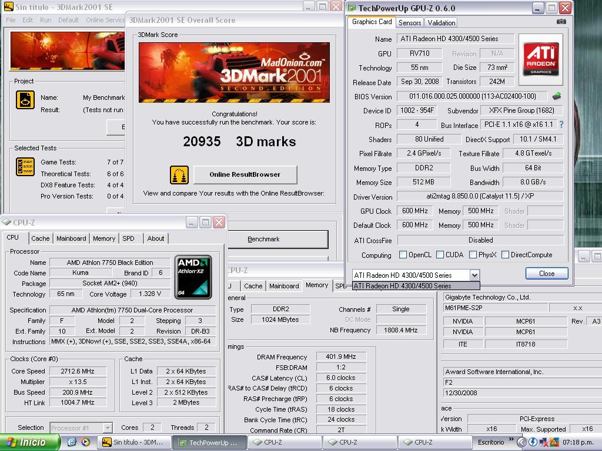The height and width of the screenshot is (451, 602).
Task: Click the Online ResultBrowser button
Action: [245, 174]
